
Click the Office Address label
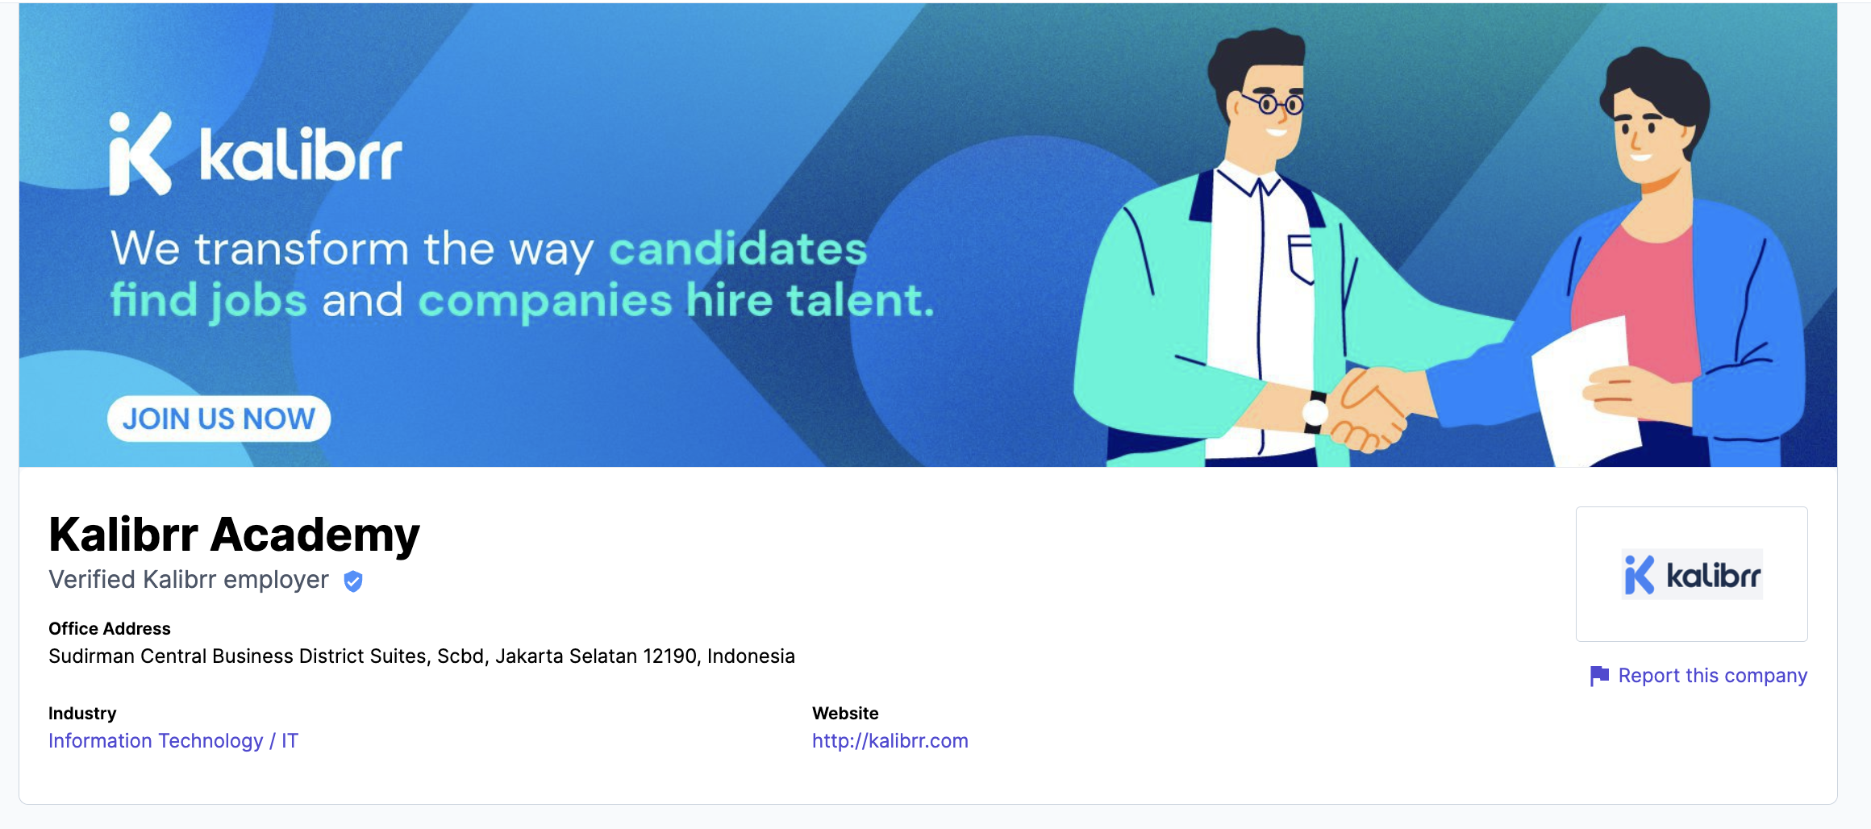point(110,628)
